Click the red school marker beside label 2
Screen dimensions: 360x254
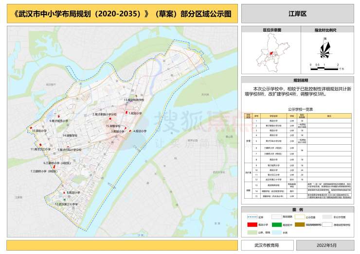(110, 119)
